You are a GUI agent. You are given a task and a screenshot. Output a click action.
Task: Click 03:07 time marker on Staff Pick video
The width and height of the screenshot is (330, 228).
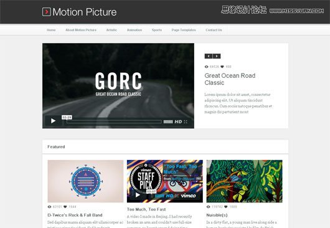click(x=151, y=191)
